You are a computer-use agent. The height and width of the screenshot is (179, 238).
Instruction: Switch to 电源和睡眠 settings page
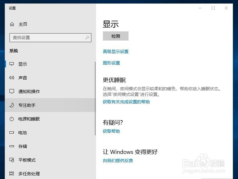29,119
